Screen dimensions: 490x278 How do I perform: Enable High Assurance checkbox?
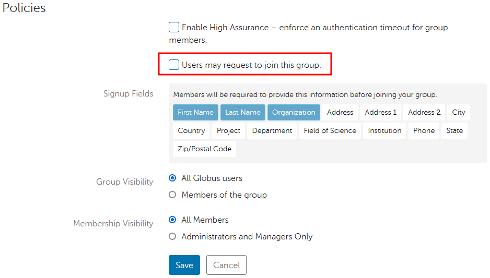click(x=174, y=28)
